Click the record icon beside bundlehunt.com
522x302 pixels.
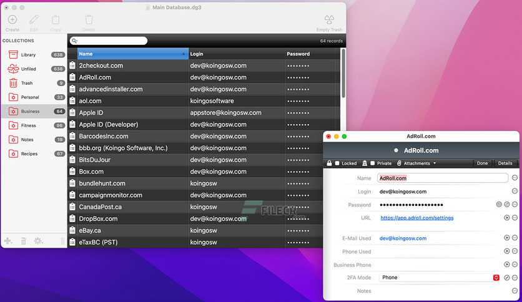coord(72,183)
